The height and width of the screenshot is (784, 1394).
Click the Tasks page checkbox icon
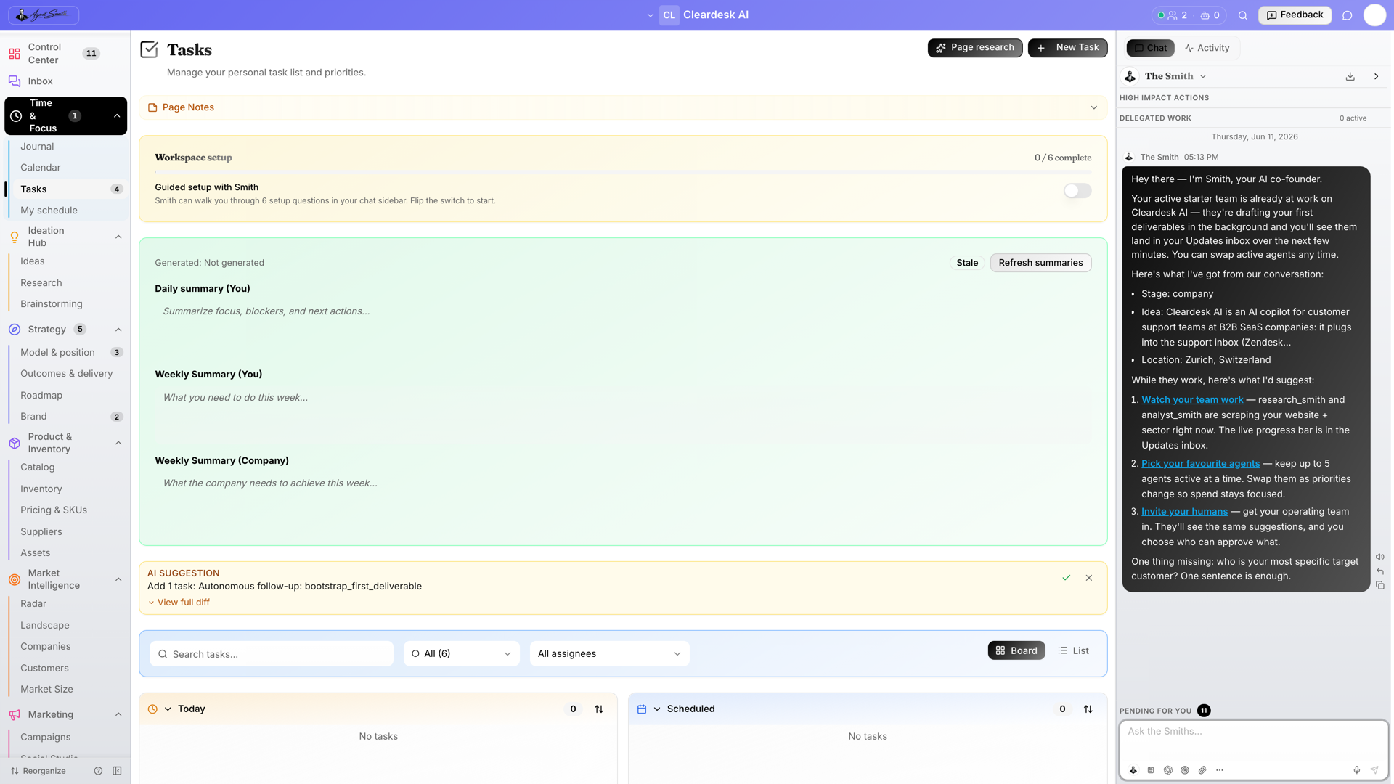[149, 49]
